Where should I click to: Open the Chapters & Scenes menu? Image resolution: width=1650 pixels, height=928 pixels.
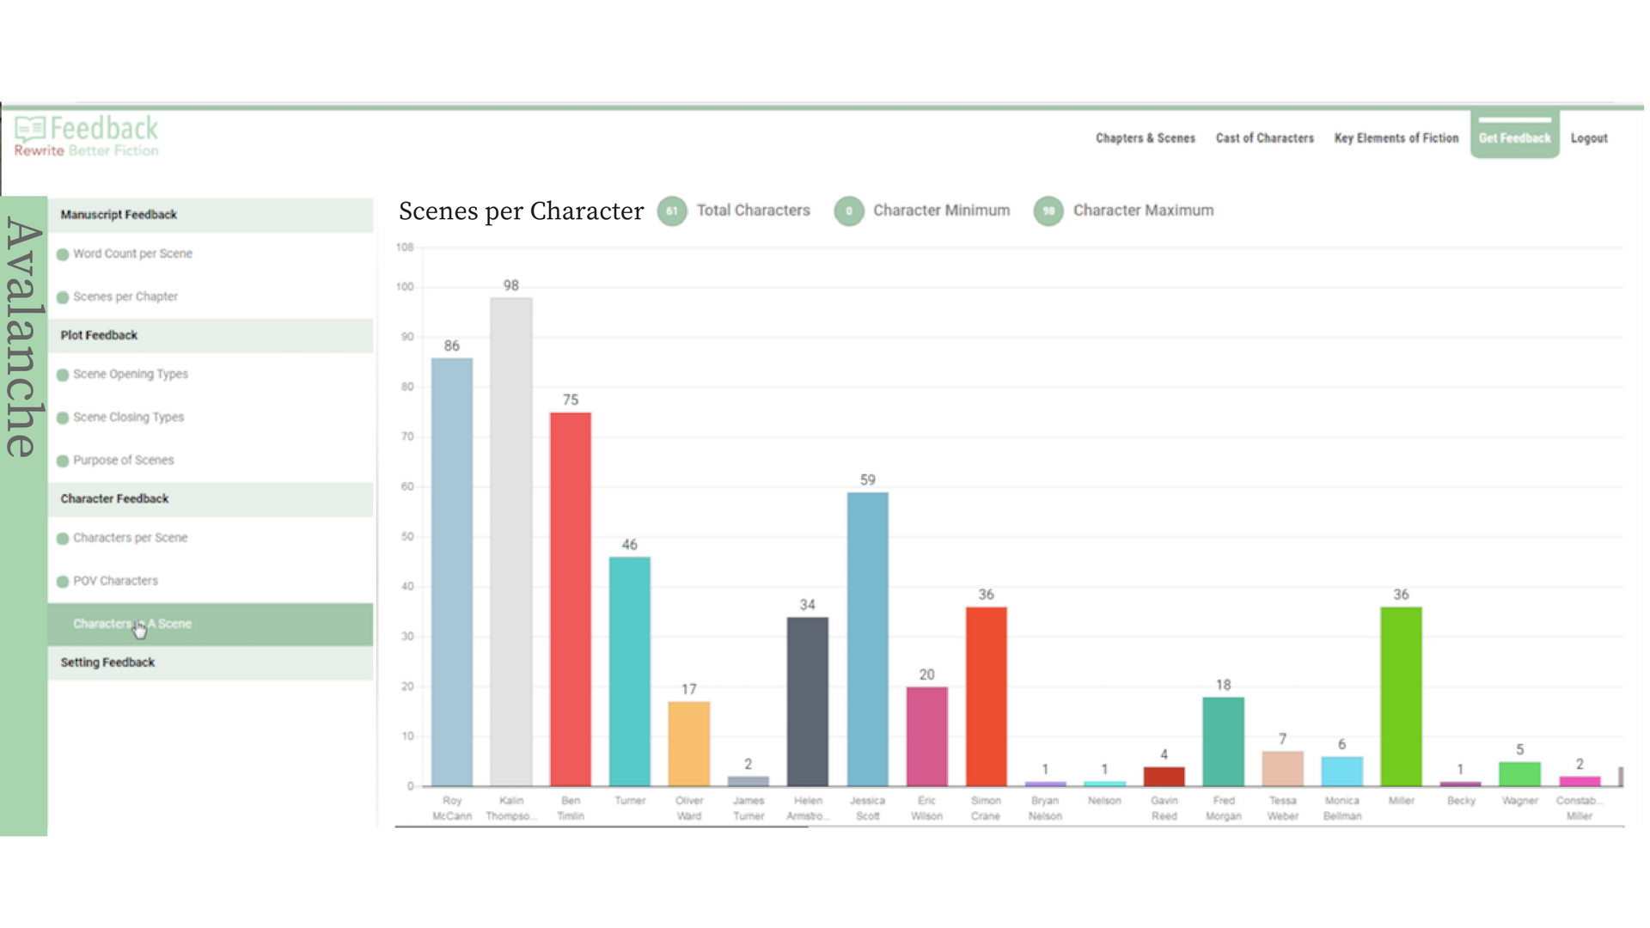1146,138
